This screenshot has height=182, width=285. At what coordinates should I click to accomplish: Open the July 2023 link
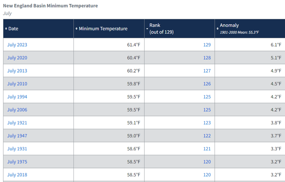pos(17,45)
